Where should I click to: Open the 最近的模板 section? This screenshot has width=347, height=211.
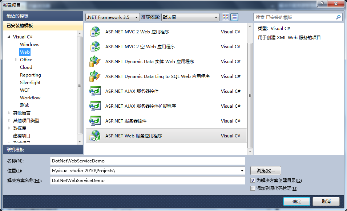[x=43, y=16]
